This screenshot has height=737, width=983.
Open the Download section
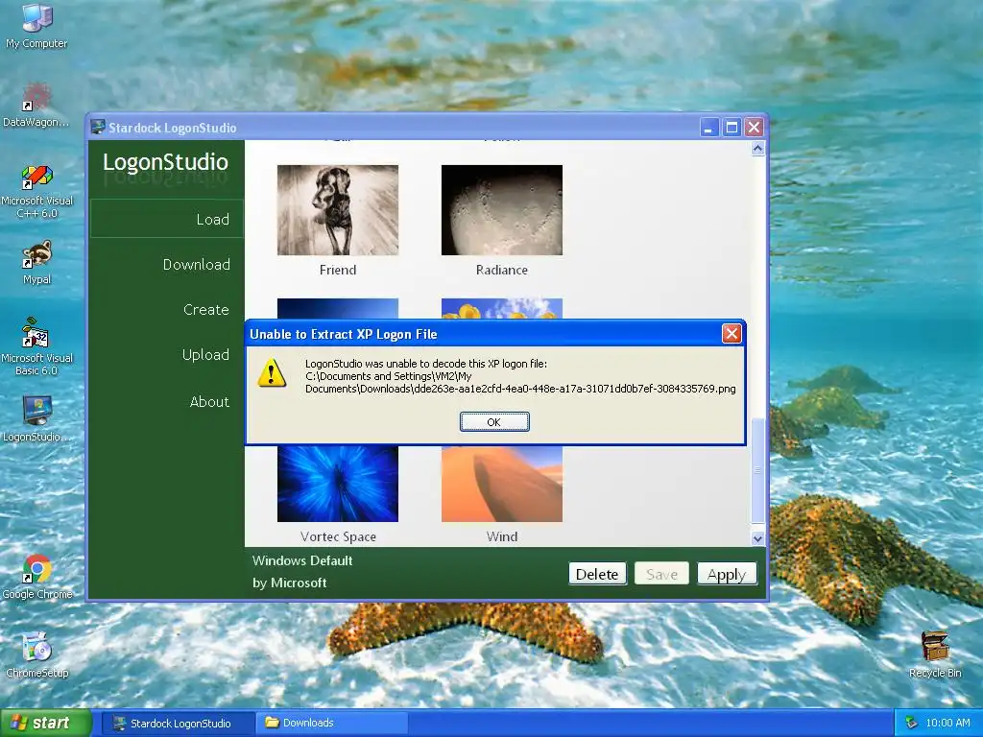(196, 265)
